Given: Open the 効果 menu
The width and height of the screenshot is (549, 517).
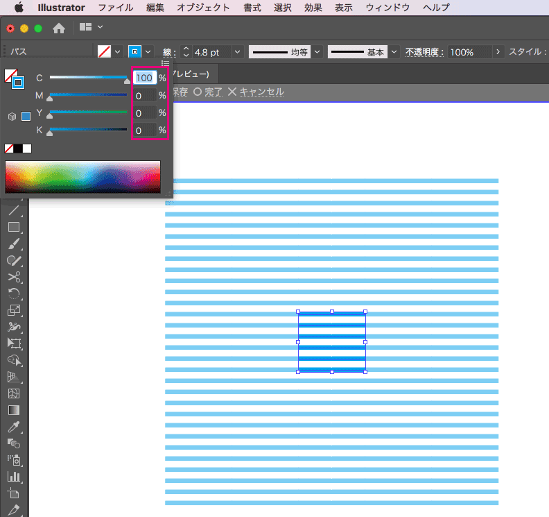Looking at the screenshot, I should (x=313, y=8).
